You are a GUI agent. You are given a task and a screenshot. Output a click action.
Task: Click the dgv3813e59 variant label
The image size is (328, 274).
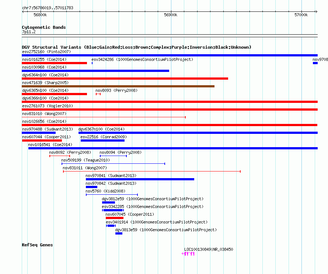coord(166,230)
